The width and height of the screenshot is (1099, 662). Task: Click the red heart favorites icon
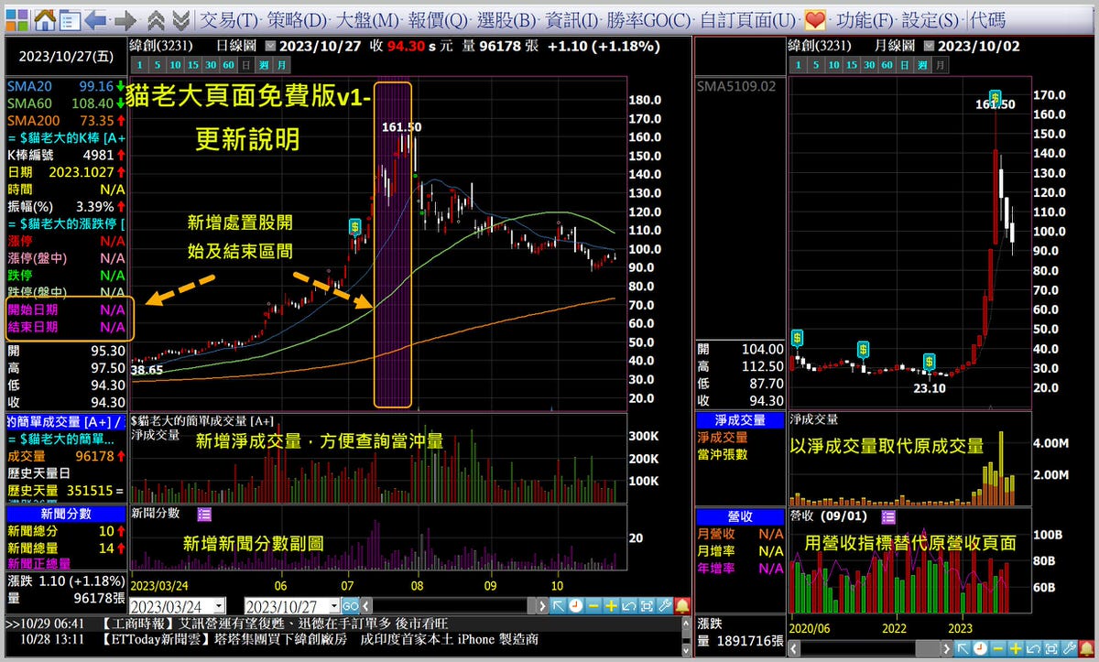(x=815, y=19)
